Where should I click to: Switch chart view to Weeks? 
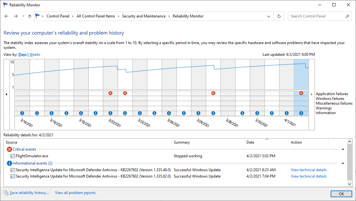pyautogui.click(x=35, y=55)
